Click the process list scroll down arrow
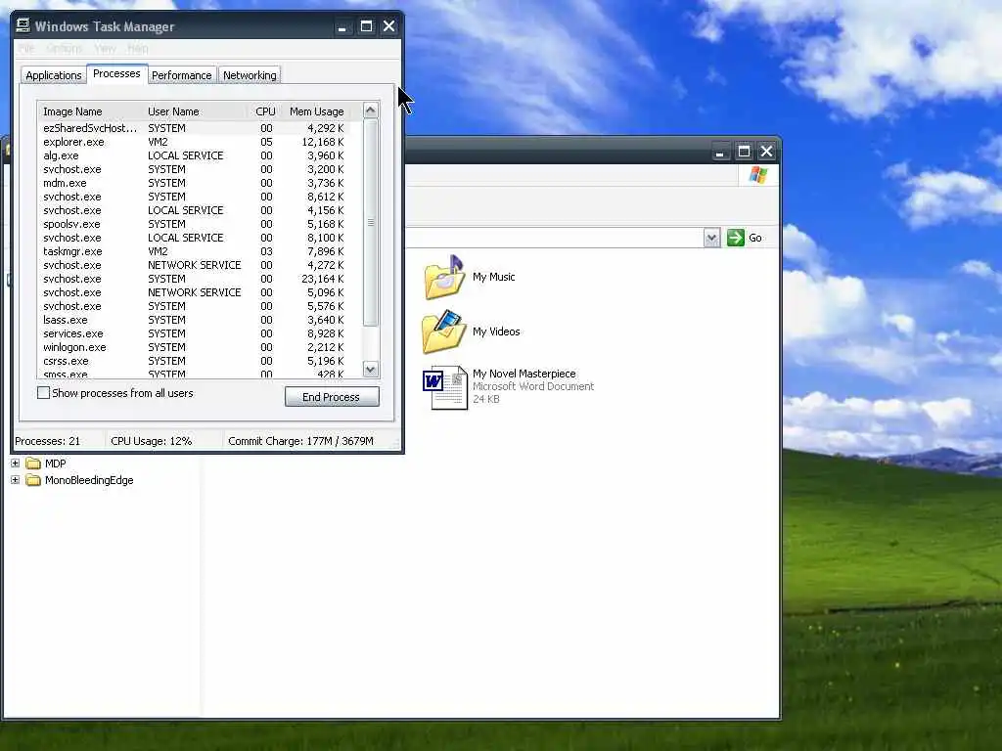 (370, 369)
